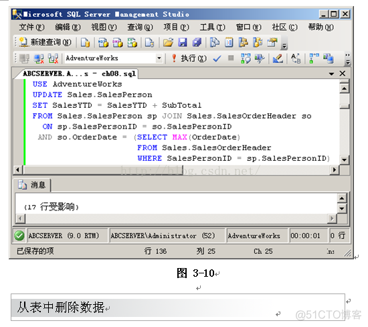Open the 窗口(W) menu
Viewport: 368px width, 327px height.
248,27
